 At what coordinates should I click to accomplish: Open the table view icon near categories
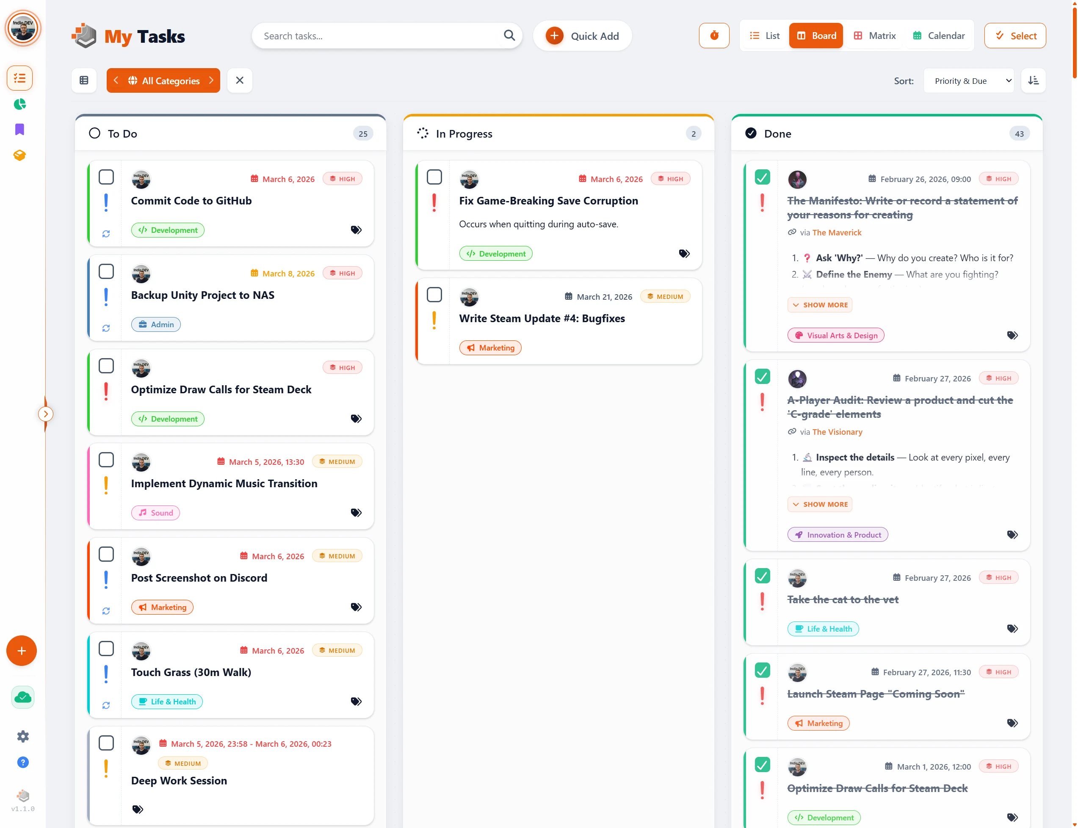[84, 80]
